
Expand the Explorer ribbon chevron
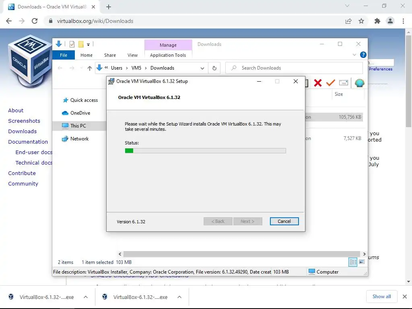coord(354,55)
